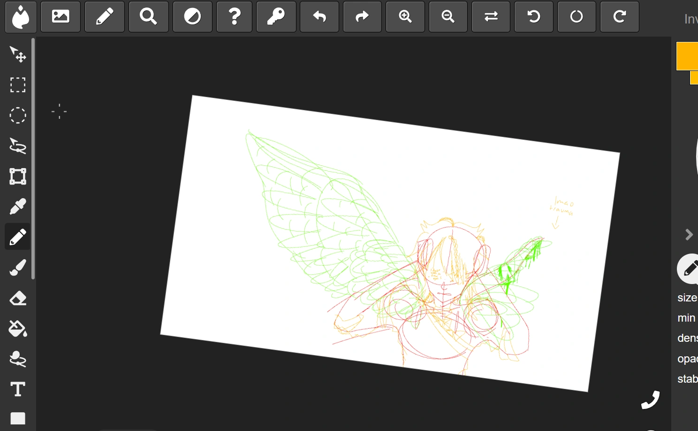Select the Pencil tool in the left sidebar
The width and height of the screenshot is (698, 431).
18,236
